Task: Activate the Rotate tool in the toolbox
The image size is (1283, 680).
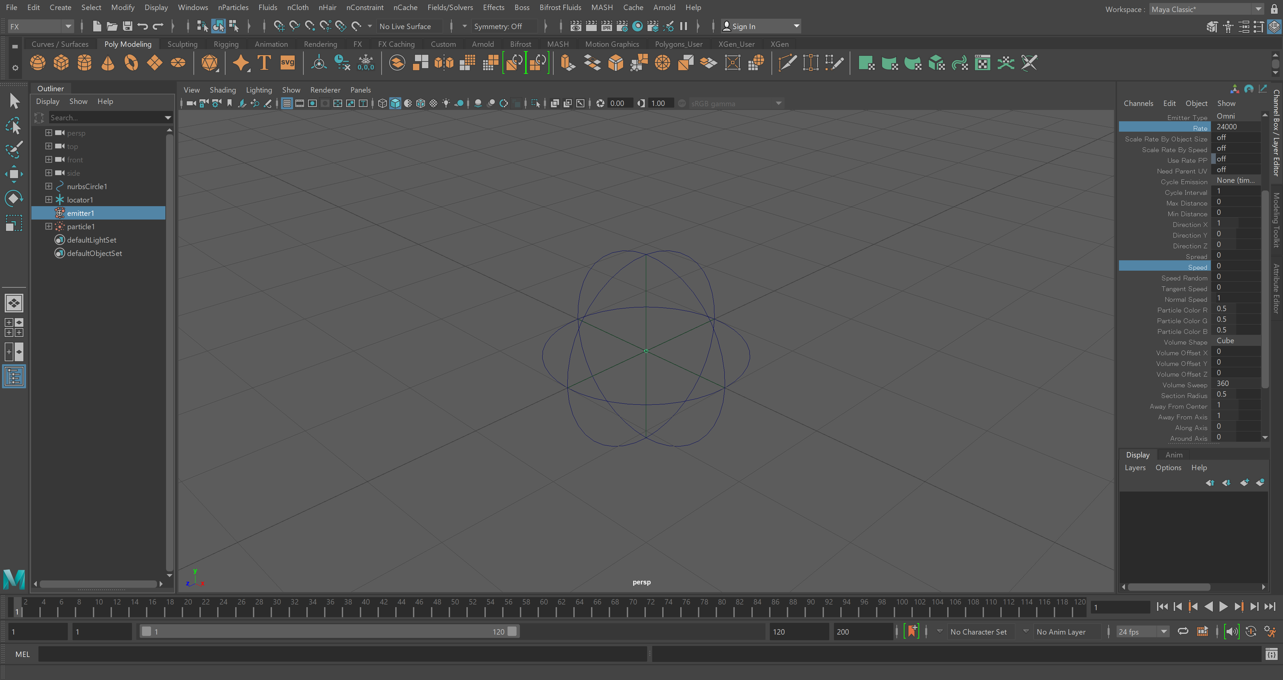Action: [13, 198]
